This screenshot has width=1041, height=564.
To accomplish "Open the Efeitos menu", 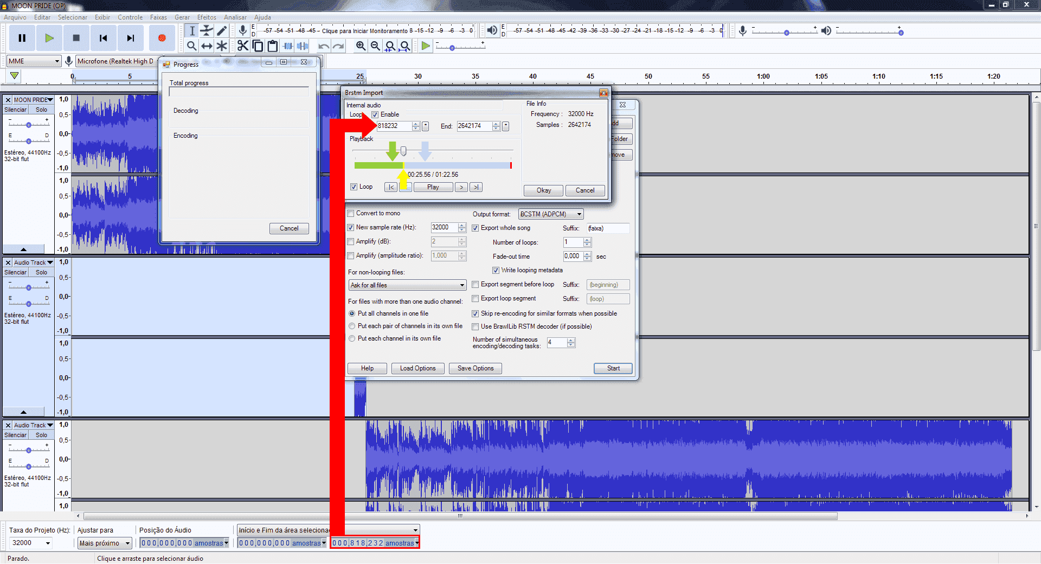I will (x=207, y=17).
